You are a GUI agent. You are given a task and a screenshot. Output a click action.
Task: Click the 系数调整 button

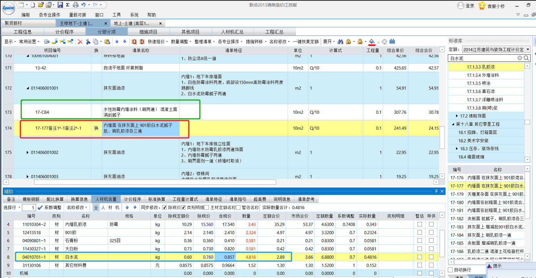point(53,207)
